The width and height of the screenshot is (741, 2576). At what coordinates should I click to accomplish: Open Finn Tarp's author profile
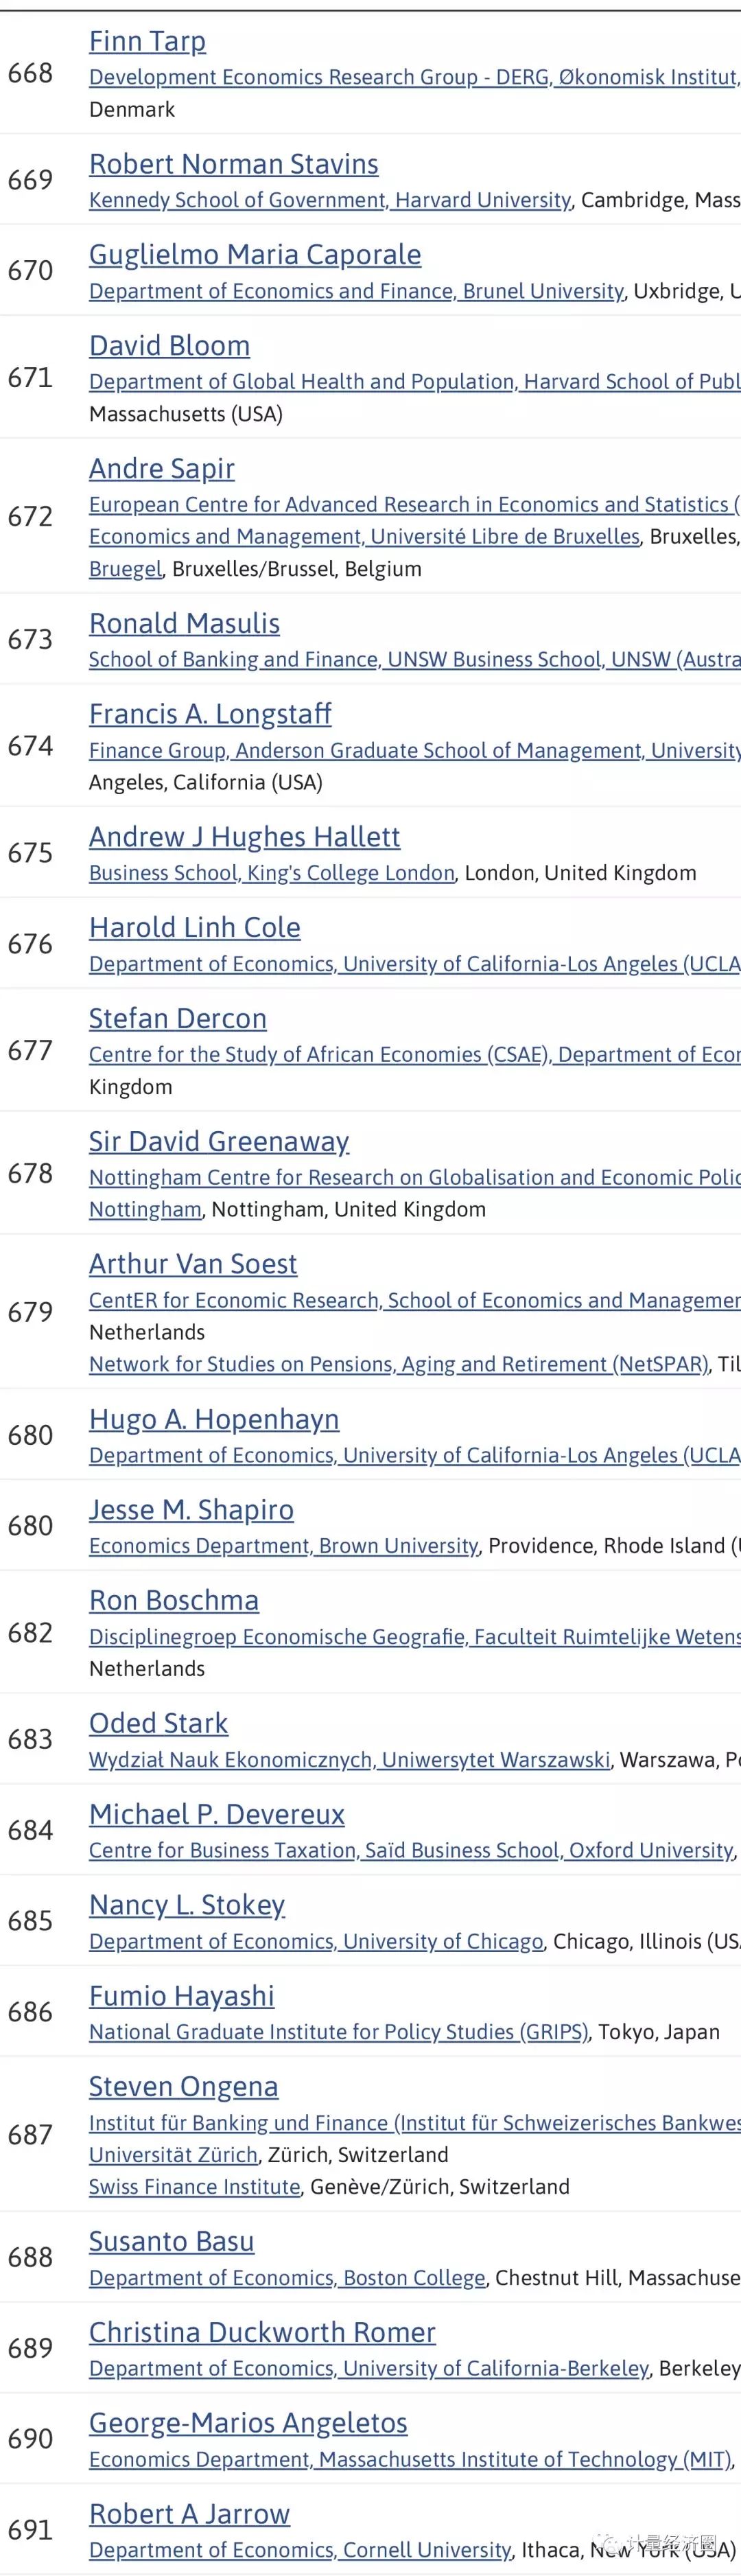[x=147, y=42]
